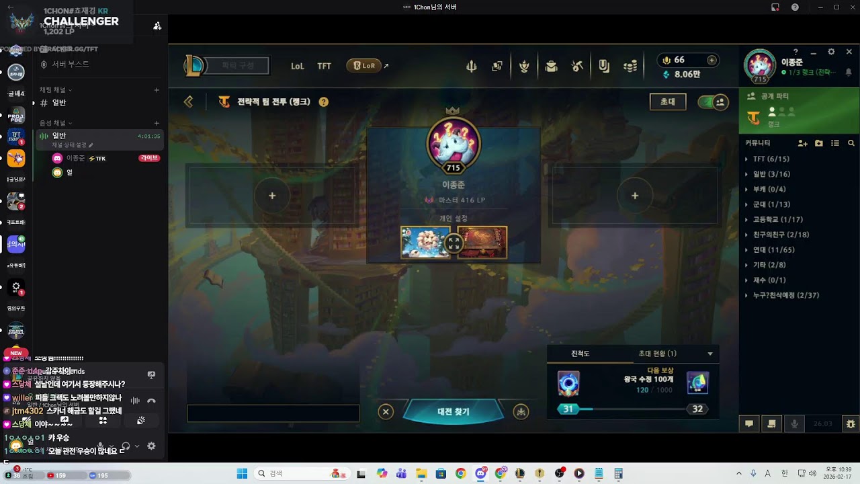Viewport: 860px width, 484px height.
Task: Open the League client settings gear
Action: [831, 52]
